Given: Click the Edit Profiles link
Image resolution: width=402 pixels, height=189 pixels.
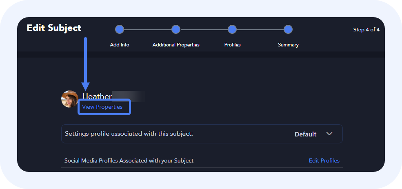Looking at the screenshot, I should (x=324, y=160).
